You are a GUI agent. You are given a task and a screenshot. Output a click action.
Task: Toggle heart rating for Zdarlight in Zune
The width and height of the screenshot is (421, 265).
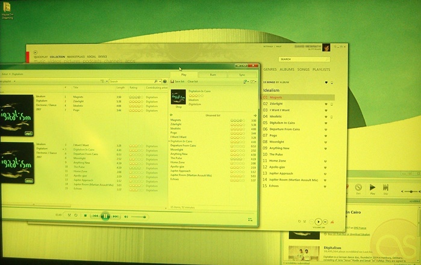[326, 104]
